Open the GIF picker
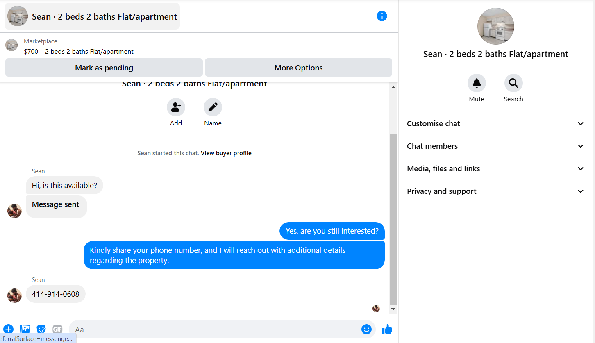 57,329
